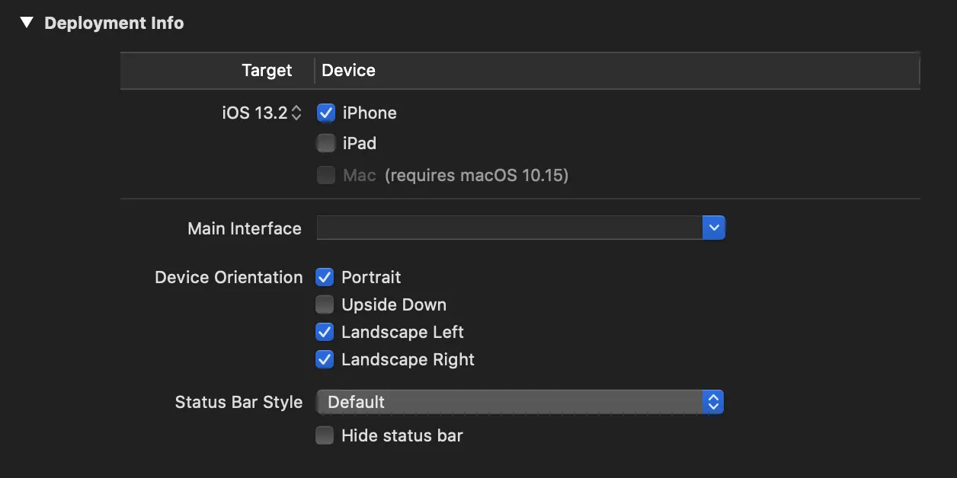Viewport: 957px width, 478px height.
Task: Enable the Upside Down orientation
Action: (325, 304)
